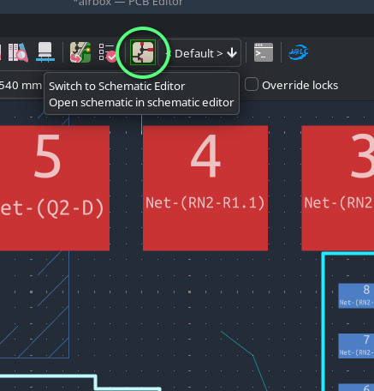The width and height of the screenshot is (374, 391).
Task: Open the 3D viewer icon
Action: [45, 52]
